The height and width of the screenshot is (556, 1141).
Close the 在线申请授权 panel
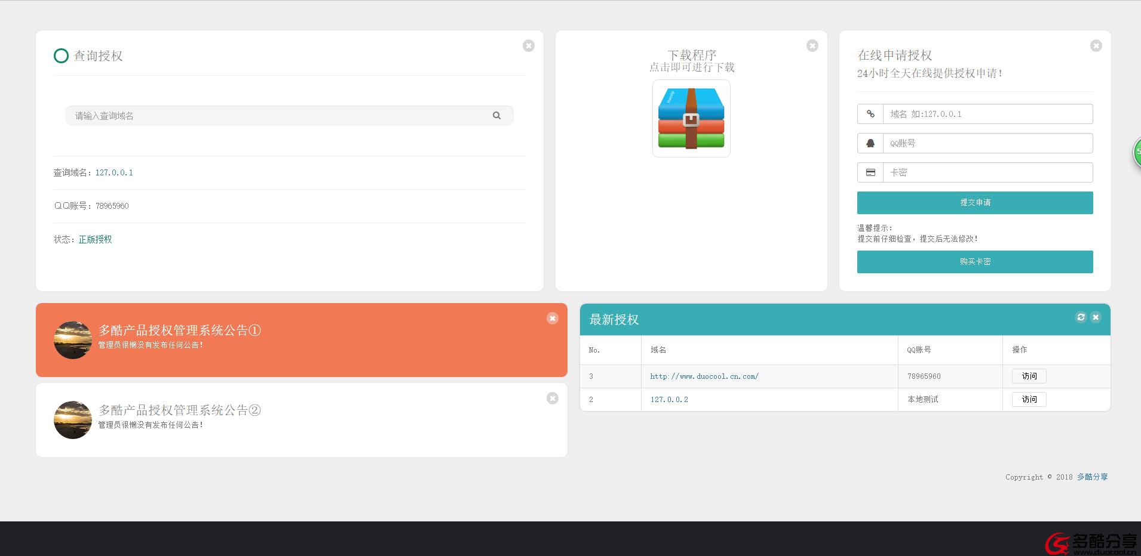click(1096, 46)
